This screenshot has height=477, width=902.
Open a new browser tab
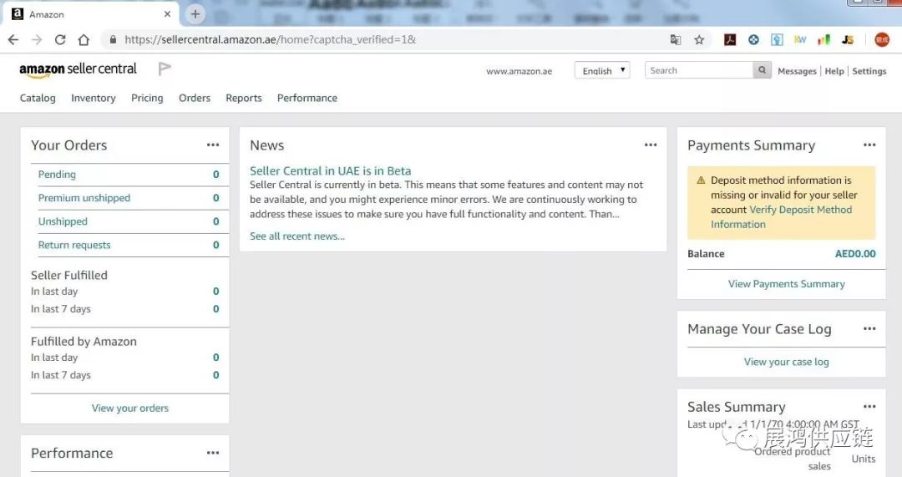pyautogui.click(x=195, y=14)
